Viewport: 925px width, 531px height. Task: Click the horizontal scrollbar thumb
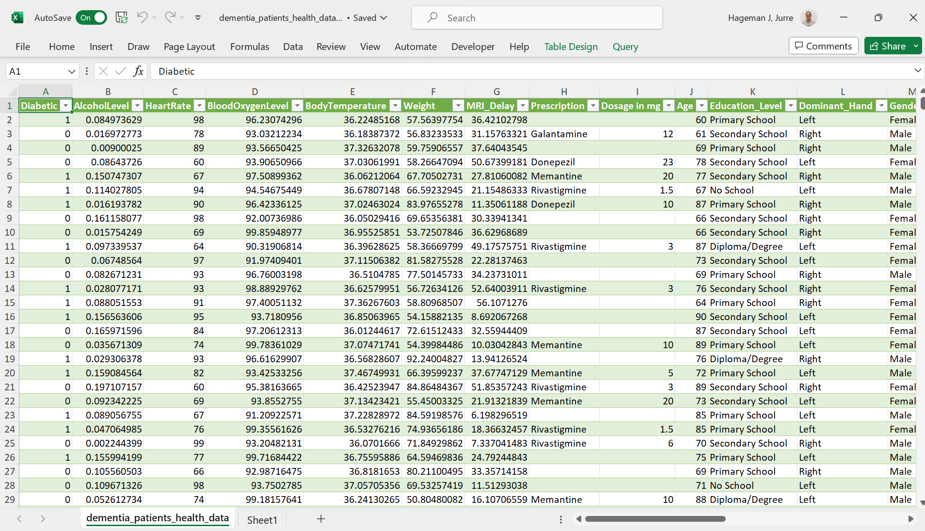click(655, 519)
